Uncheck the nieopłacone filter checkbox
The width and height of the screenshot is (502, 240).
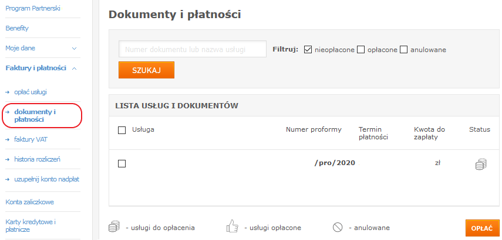pos(308,50)
